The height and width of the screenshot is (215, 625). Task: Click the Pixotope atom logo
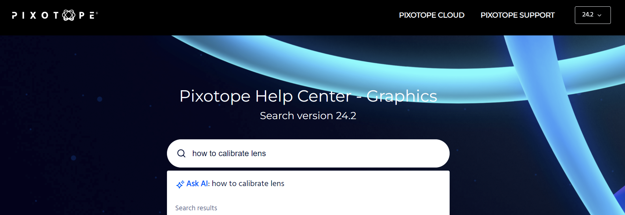click(x=69, y=14)
